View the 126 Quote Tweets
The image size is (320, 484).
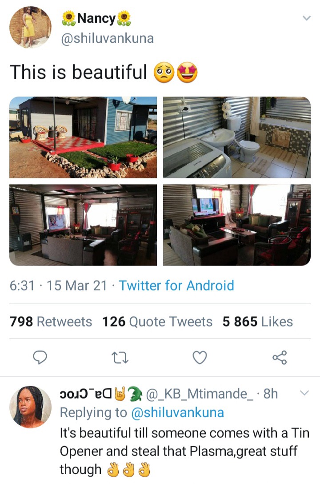[x=157, y=322]
